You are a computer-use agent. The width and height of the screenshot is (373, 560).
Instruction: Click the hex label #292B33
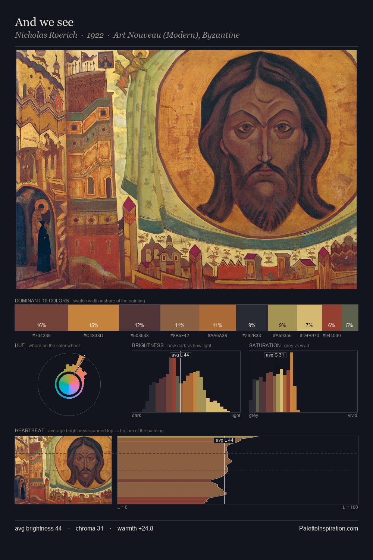click(252, 335)
